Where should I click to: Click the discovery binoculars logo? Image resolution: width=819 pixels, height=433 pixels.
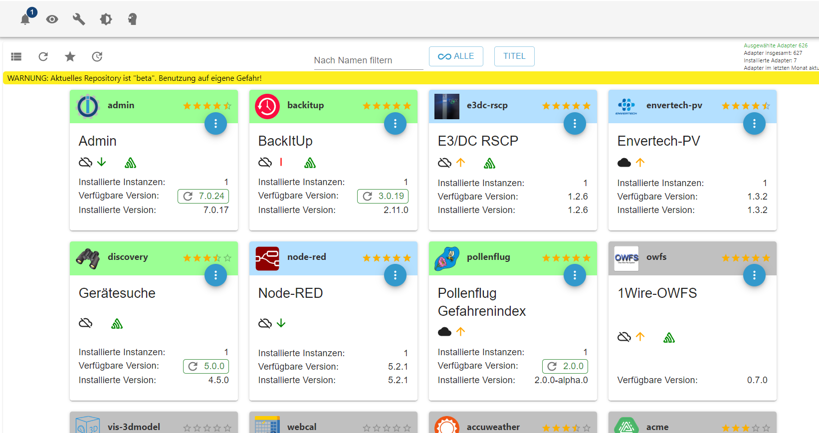(x=88, y=258)
